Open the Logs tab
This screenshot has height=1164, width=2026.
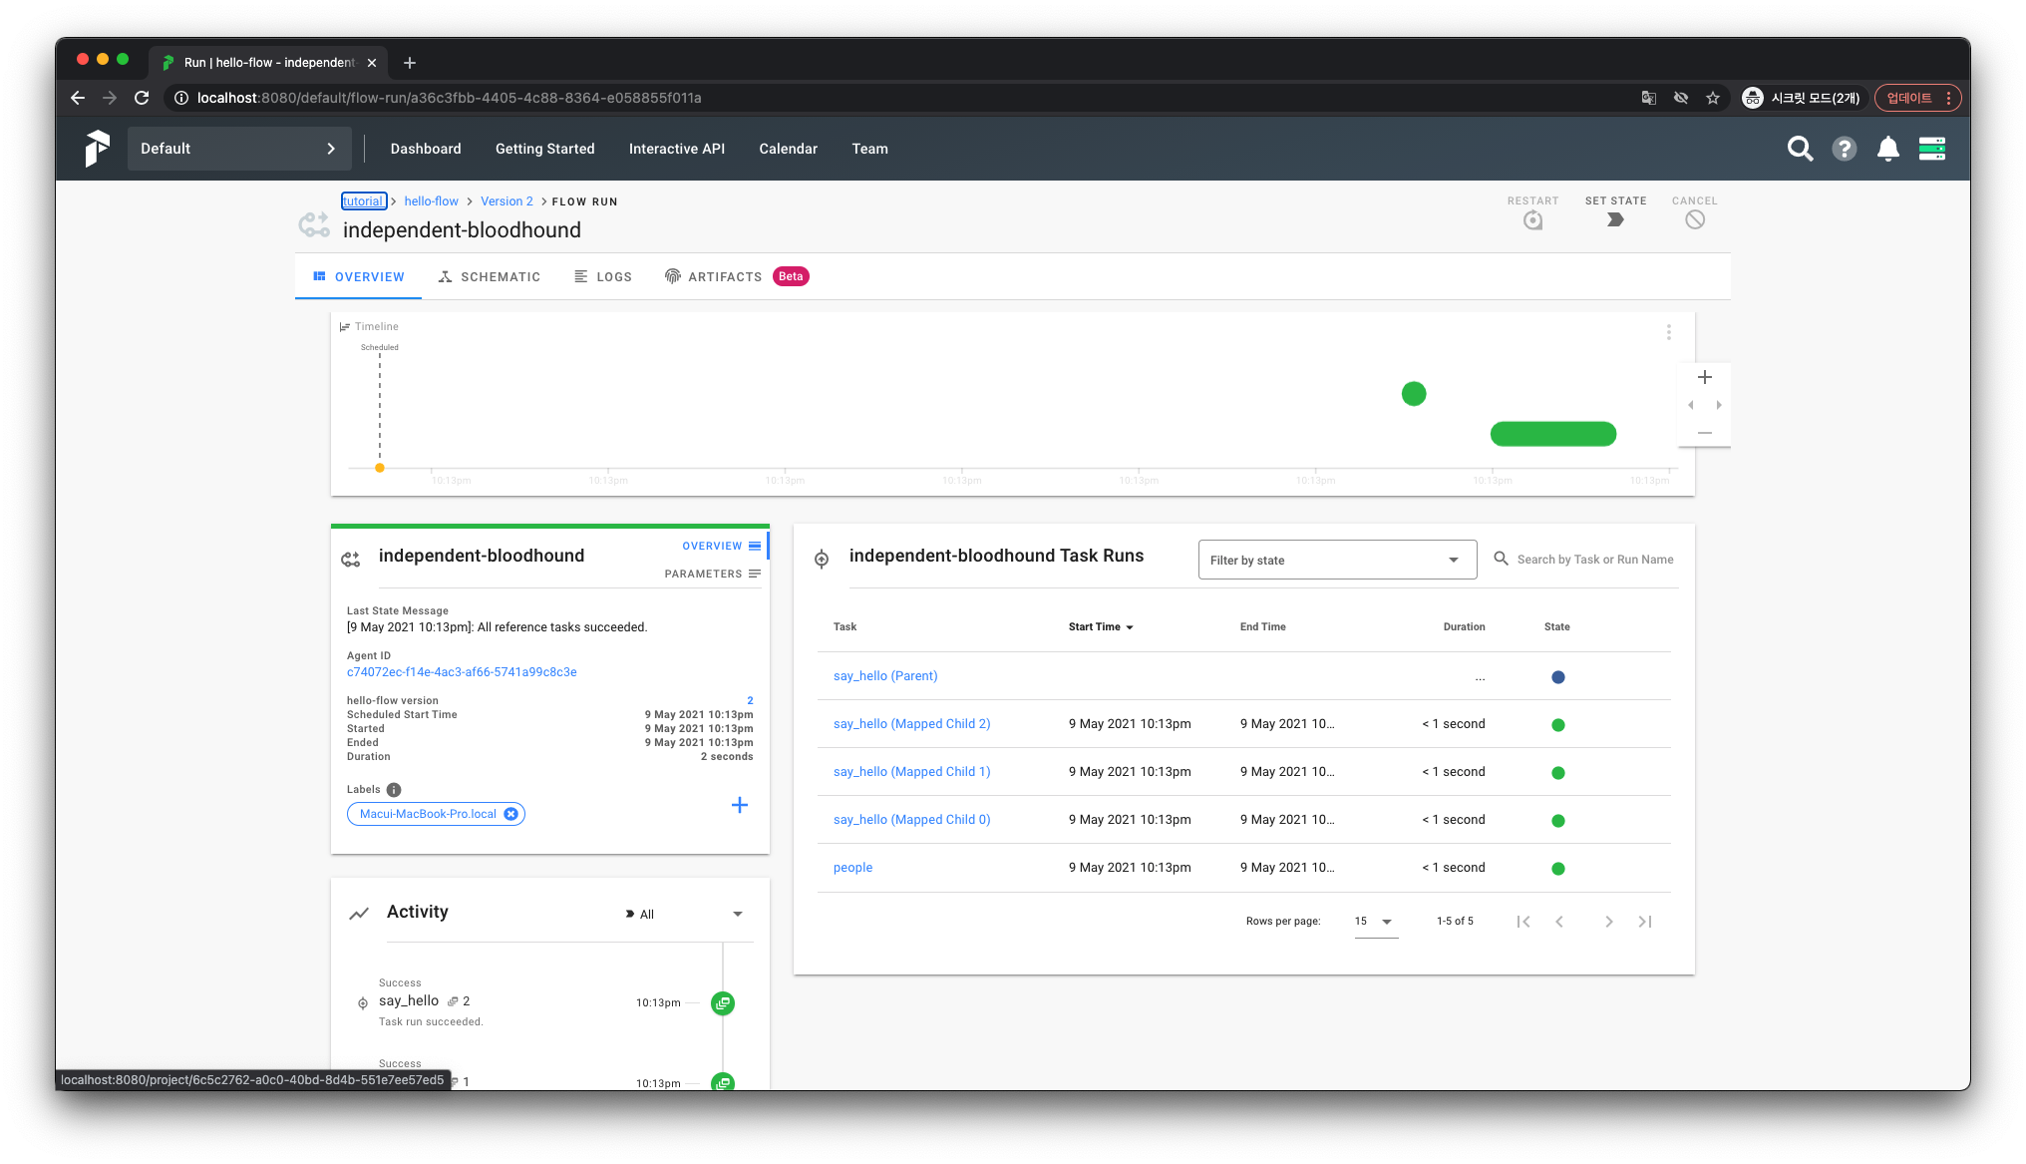(603, 277)
